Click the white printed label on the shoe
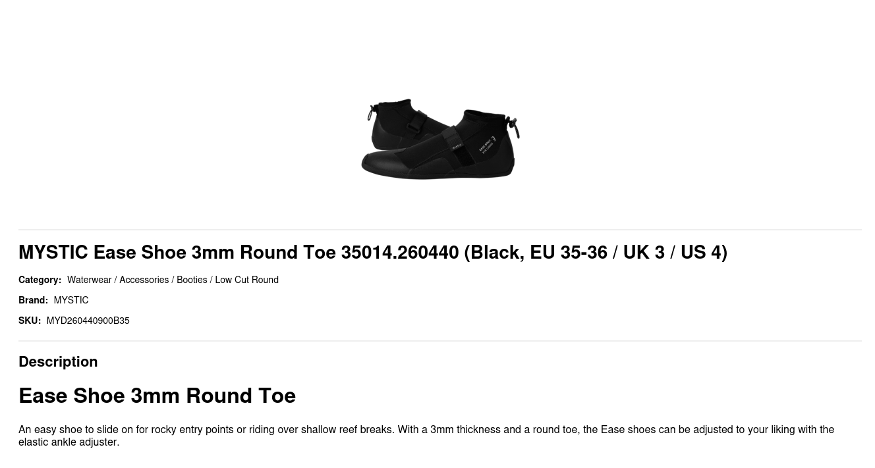Screen dimensions: 875x468 point(487,145)
